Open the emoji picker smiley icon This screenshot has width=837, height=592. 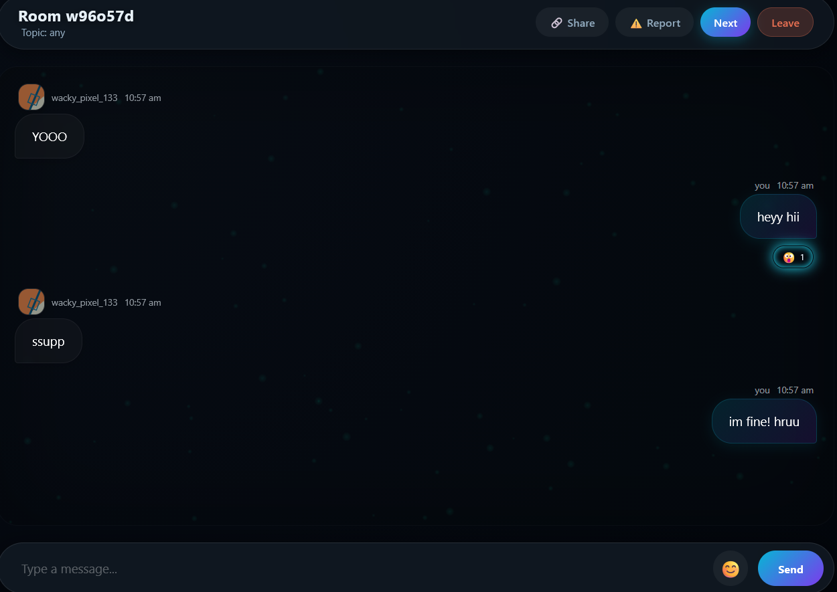click(730, 569)
